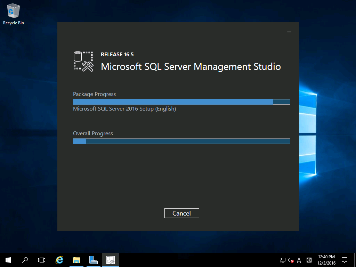
Task: Minimize the installer window
Action: [x=289, y=32]
